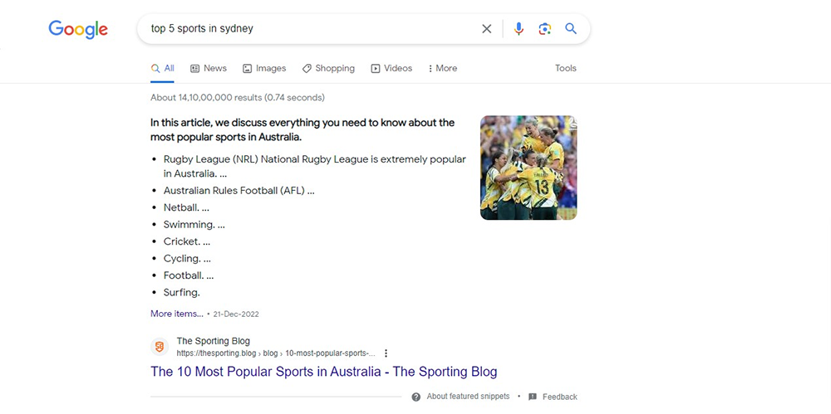The width and height of the screenshot is (831, 414).
Task: Click the Rugby League (NRL) list item
Action: (315, 166)
